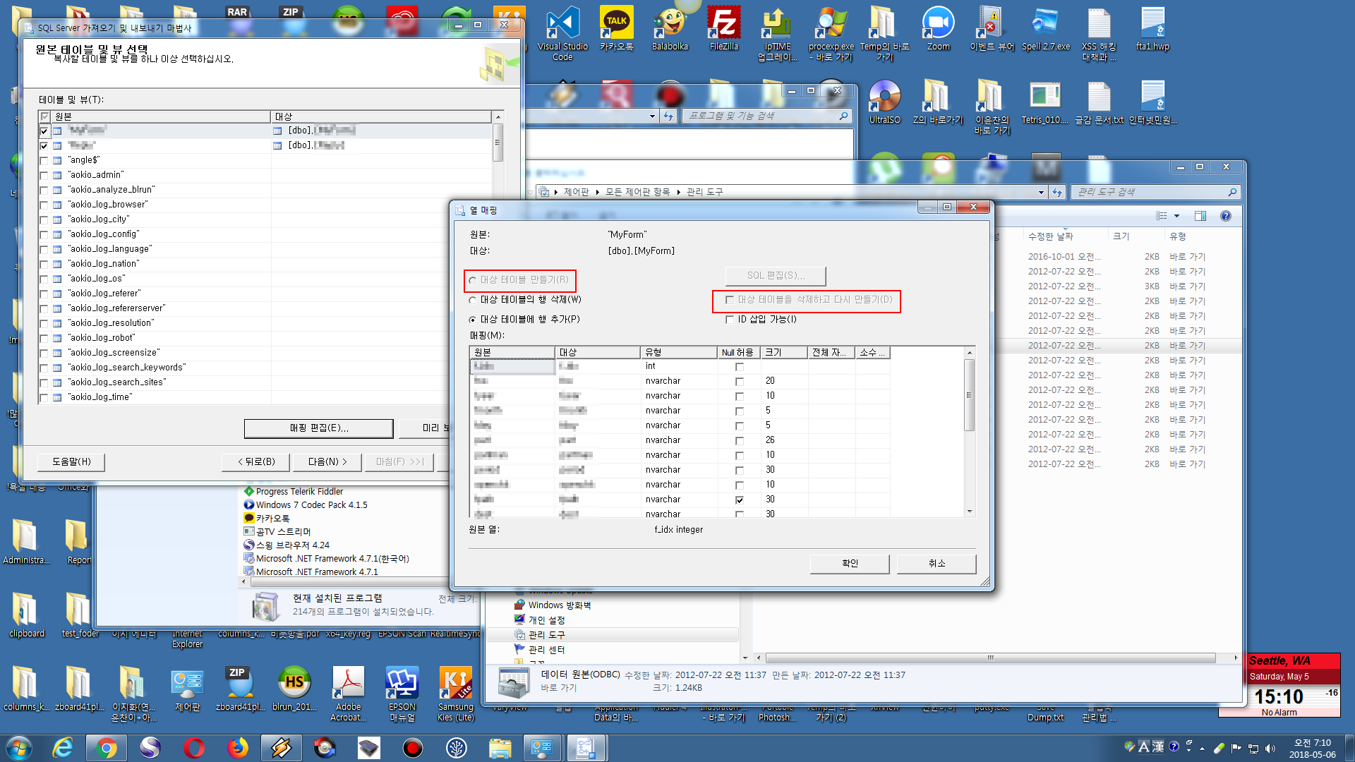Click the table list scroll-up arrow in wizard
1355x762 pixels.
[498, 116]
